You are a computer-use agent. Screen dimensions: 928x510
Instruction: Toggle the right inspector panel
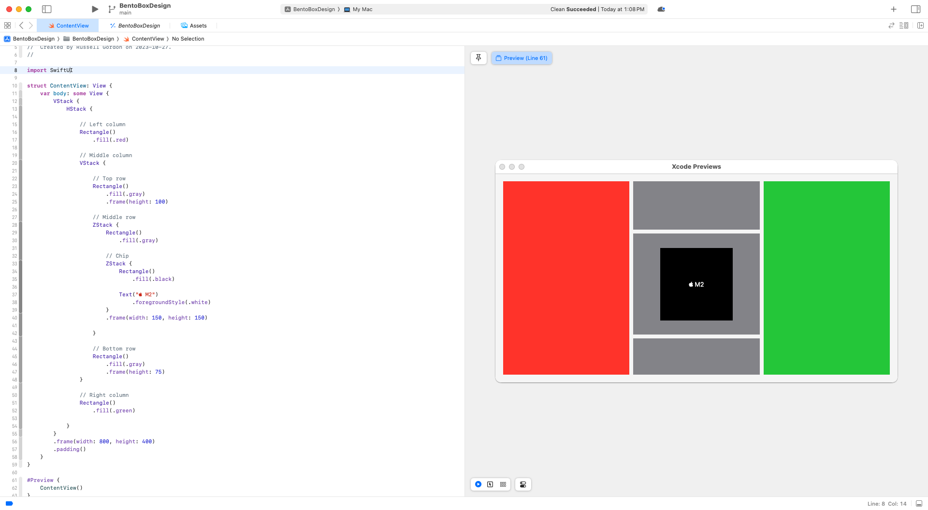(x=915, y=9)
